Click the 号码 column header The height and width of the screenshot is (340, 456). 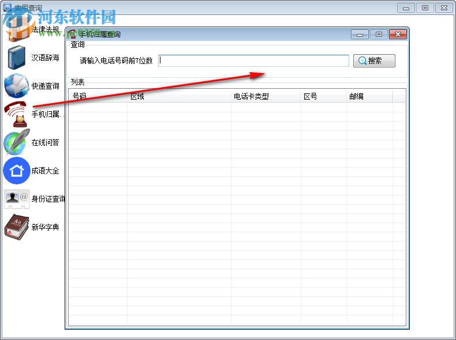tap(98, 96)
